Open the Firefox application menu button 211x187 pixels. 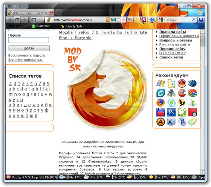tap(17, 6)
